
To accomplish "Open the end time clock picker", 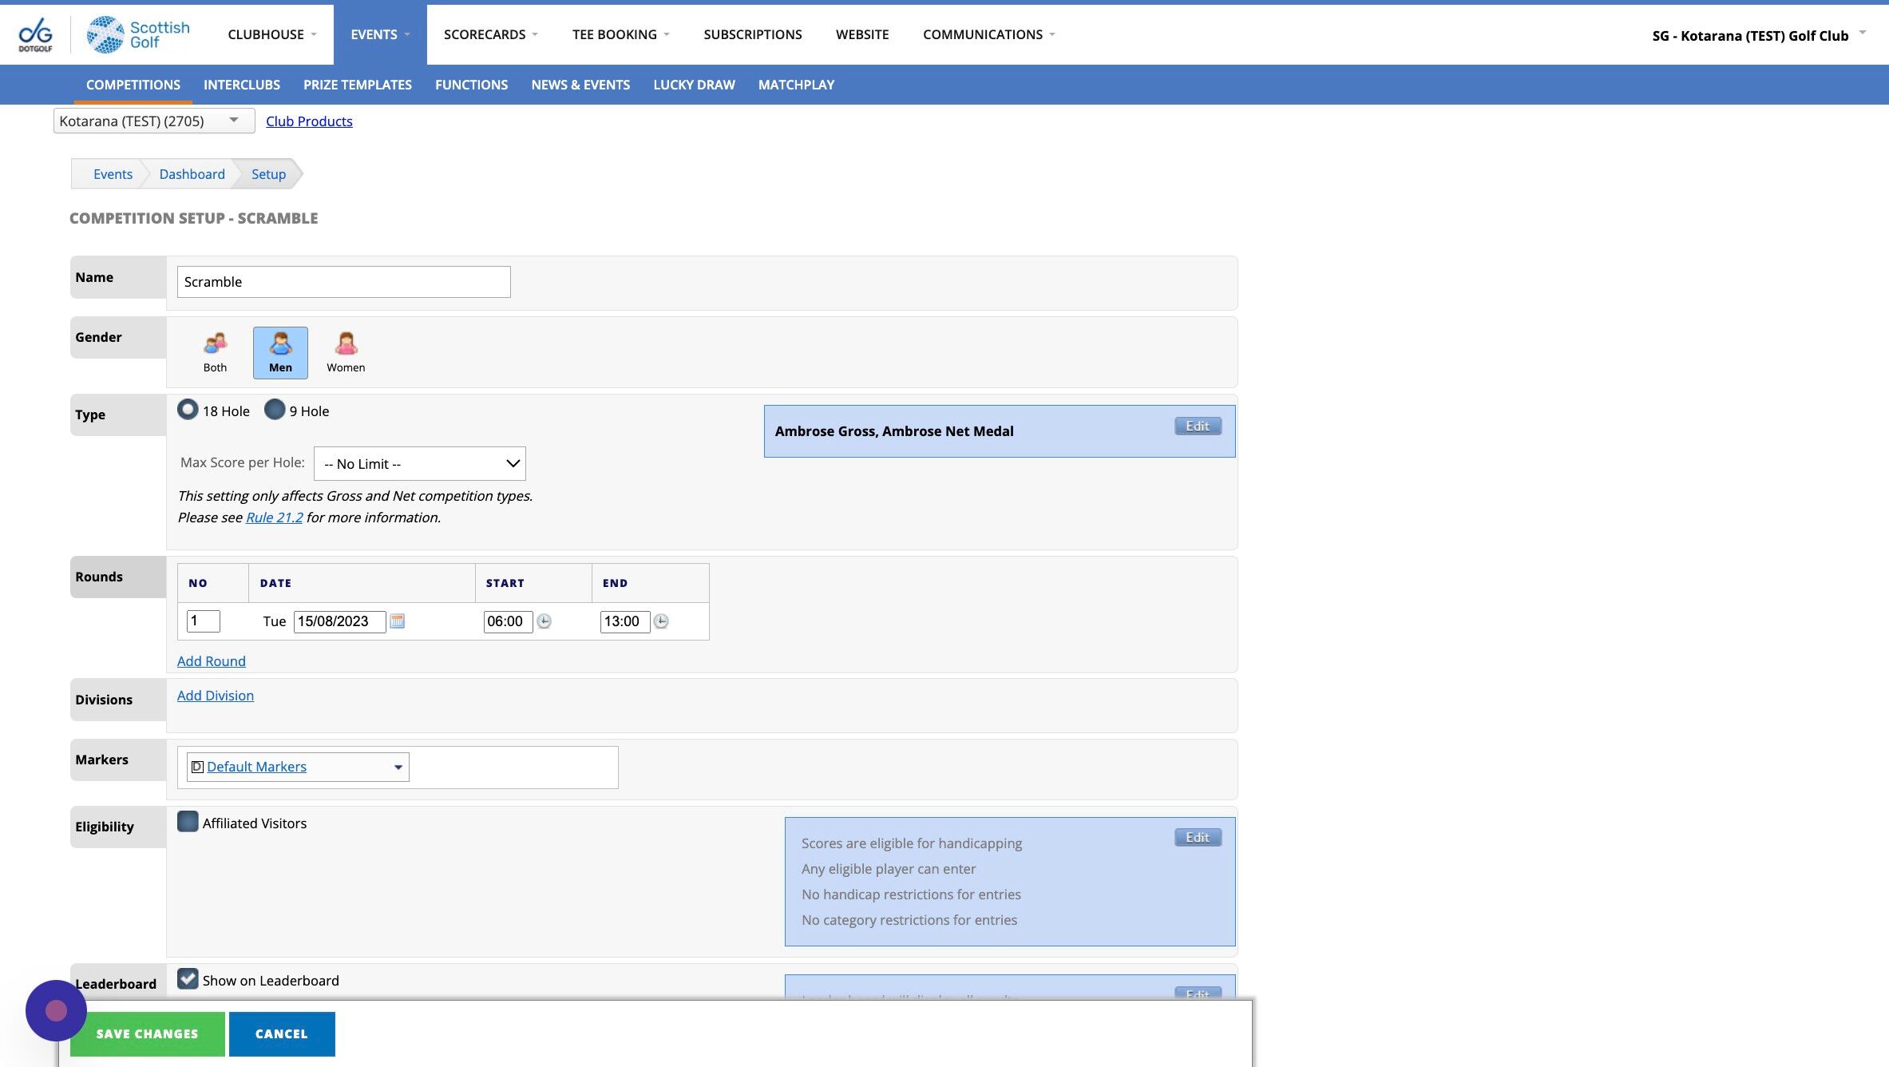I will [661, 621].
